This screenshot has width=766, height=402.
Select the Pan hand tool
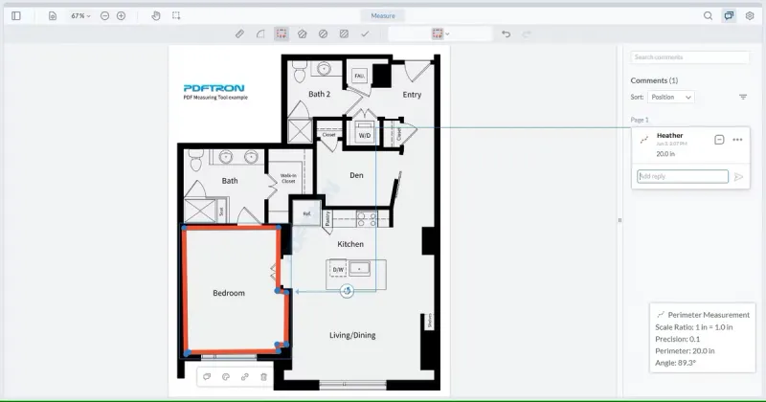pos(156,15)
